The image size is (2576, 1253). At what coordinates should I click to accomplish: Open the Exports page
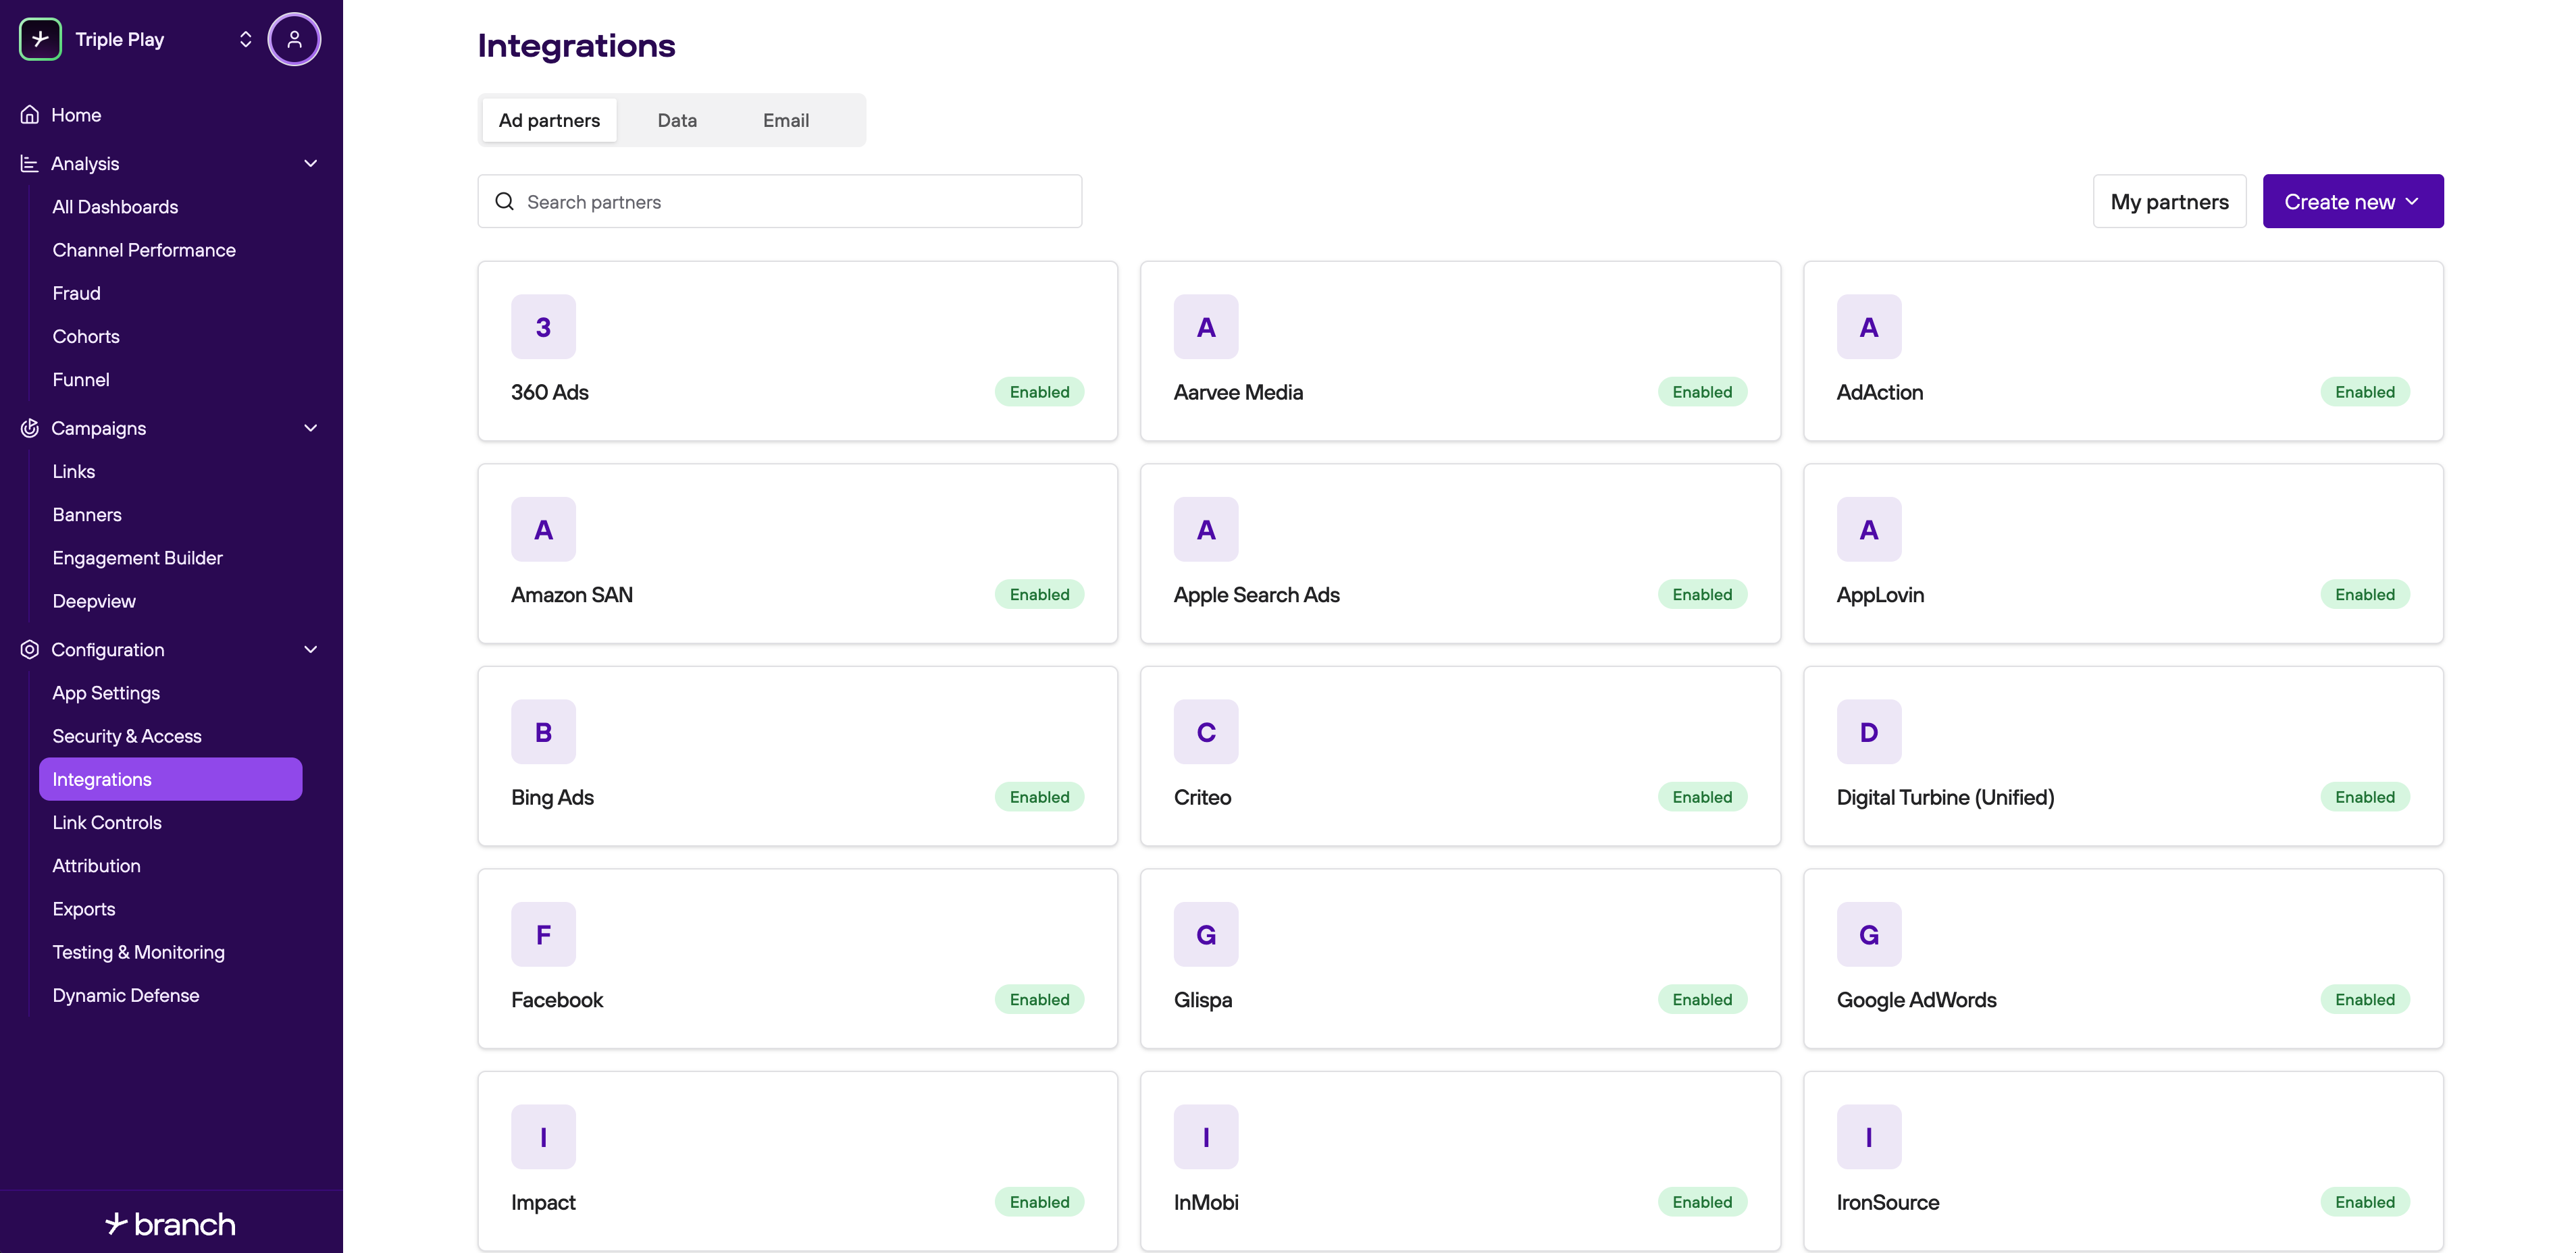[x=84, y=909]
